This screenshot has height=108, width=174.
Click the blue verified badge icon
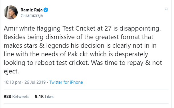click(x=46, y=10)
